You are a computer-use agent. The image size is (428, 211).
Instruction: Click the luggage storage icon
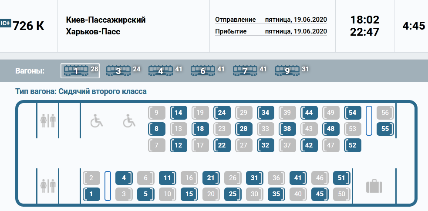coord(374,186)
